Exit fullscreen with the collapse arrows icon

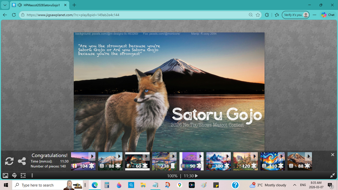click(332, 175)
